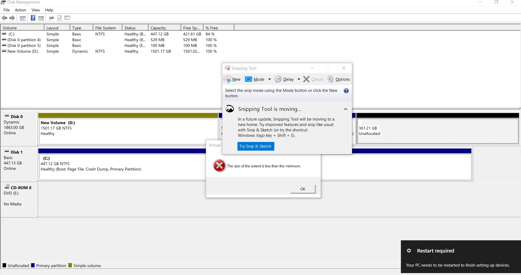The image size is (521, 275).
Task: Click the Forward arrow in Disk Management toolbar
Action: [12, 18]
